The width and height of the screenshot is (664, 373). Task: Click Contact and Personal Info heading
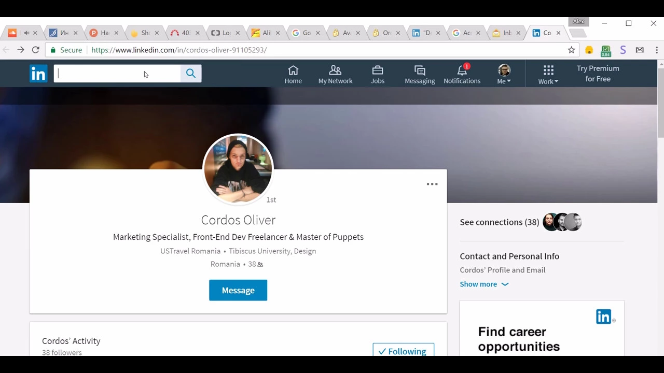click(x=509, y=256)
